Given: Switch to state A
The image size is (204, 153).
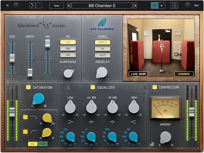Looking at the screenshot, I should (155, 6).
